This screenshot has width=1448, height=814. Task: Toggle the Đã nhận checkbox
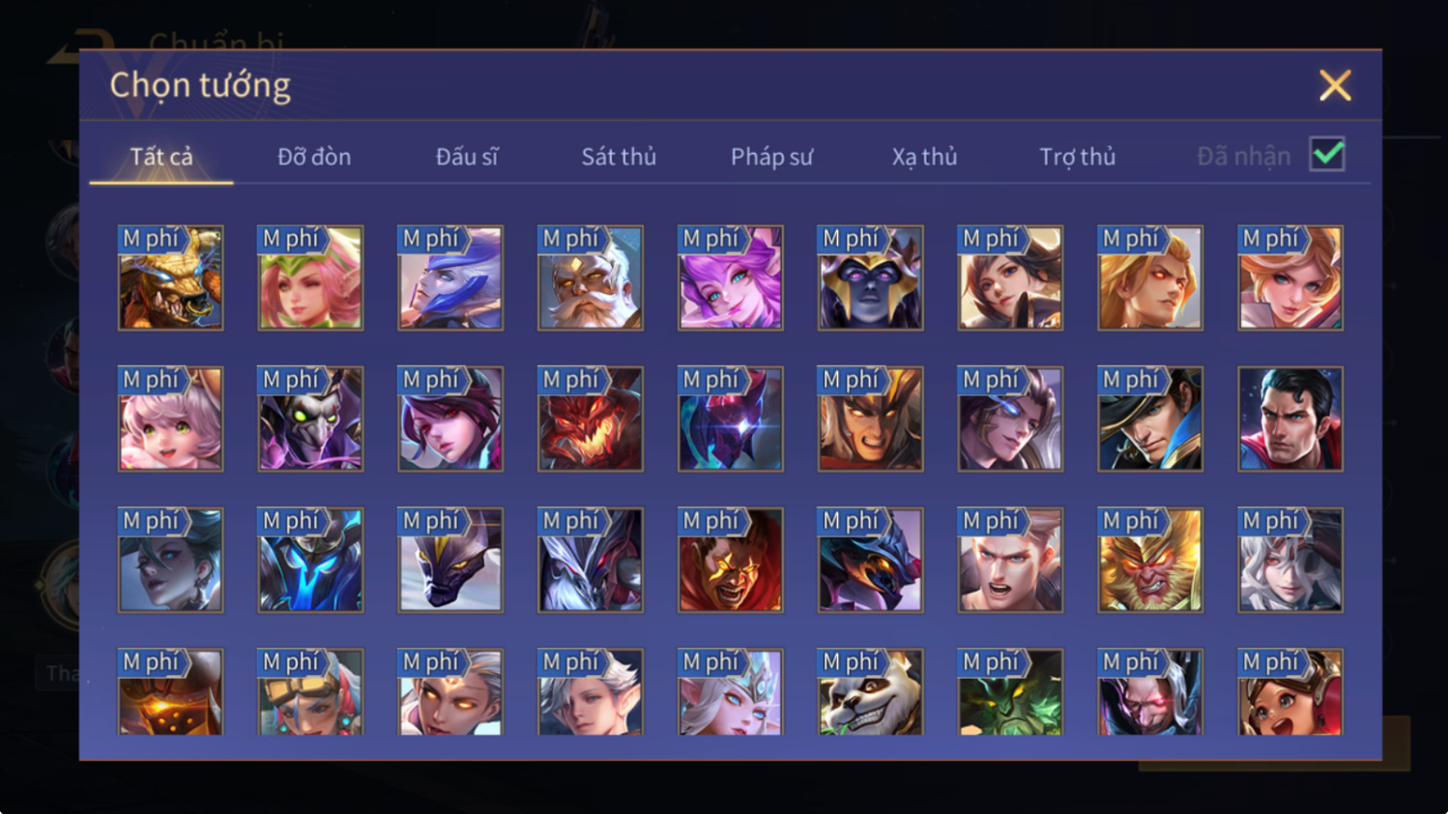click(1327, 155)
